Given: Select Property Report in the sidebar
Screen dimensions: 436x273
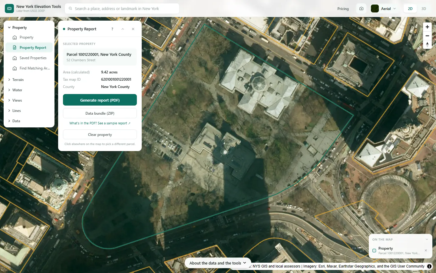Looking at the screenshot, I should pyautogui.click(x=29, y=48).
